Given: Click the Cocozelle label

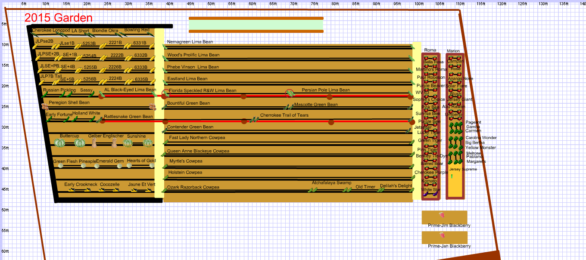Looking at the screenshot, I should coord(109,184).
